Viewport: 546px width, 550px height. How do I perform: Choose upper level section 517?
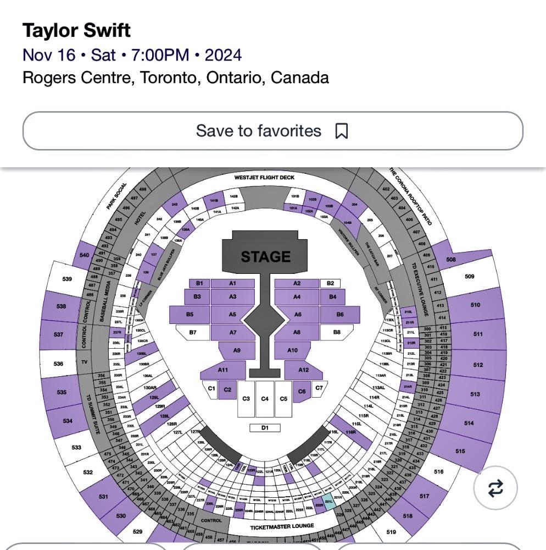424,496
